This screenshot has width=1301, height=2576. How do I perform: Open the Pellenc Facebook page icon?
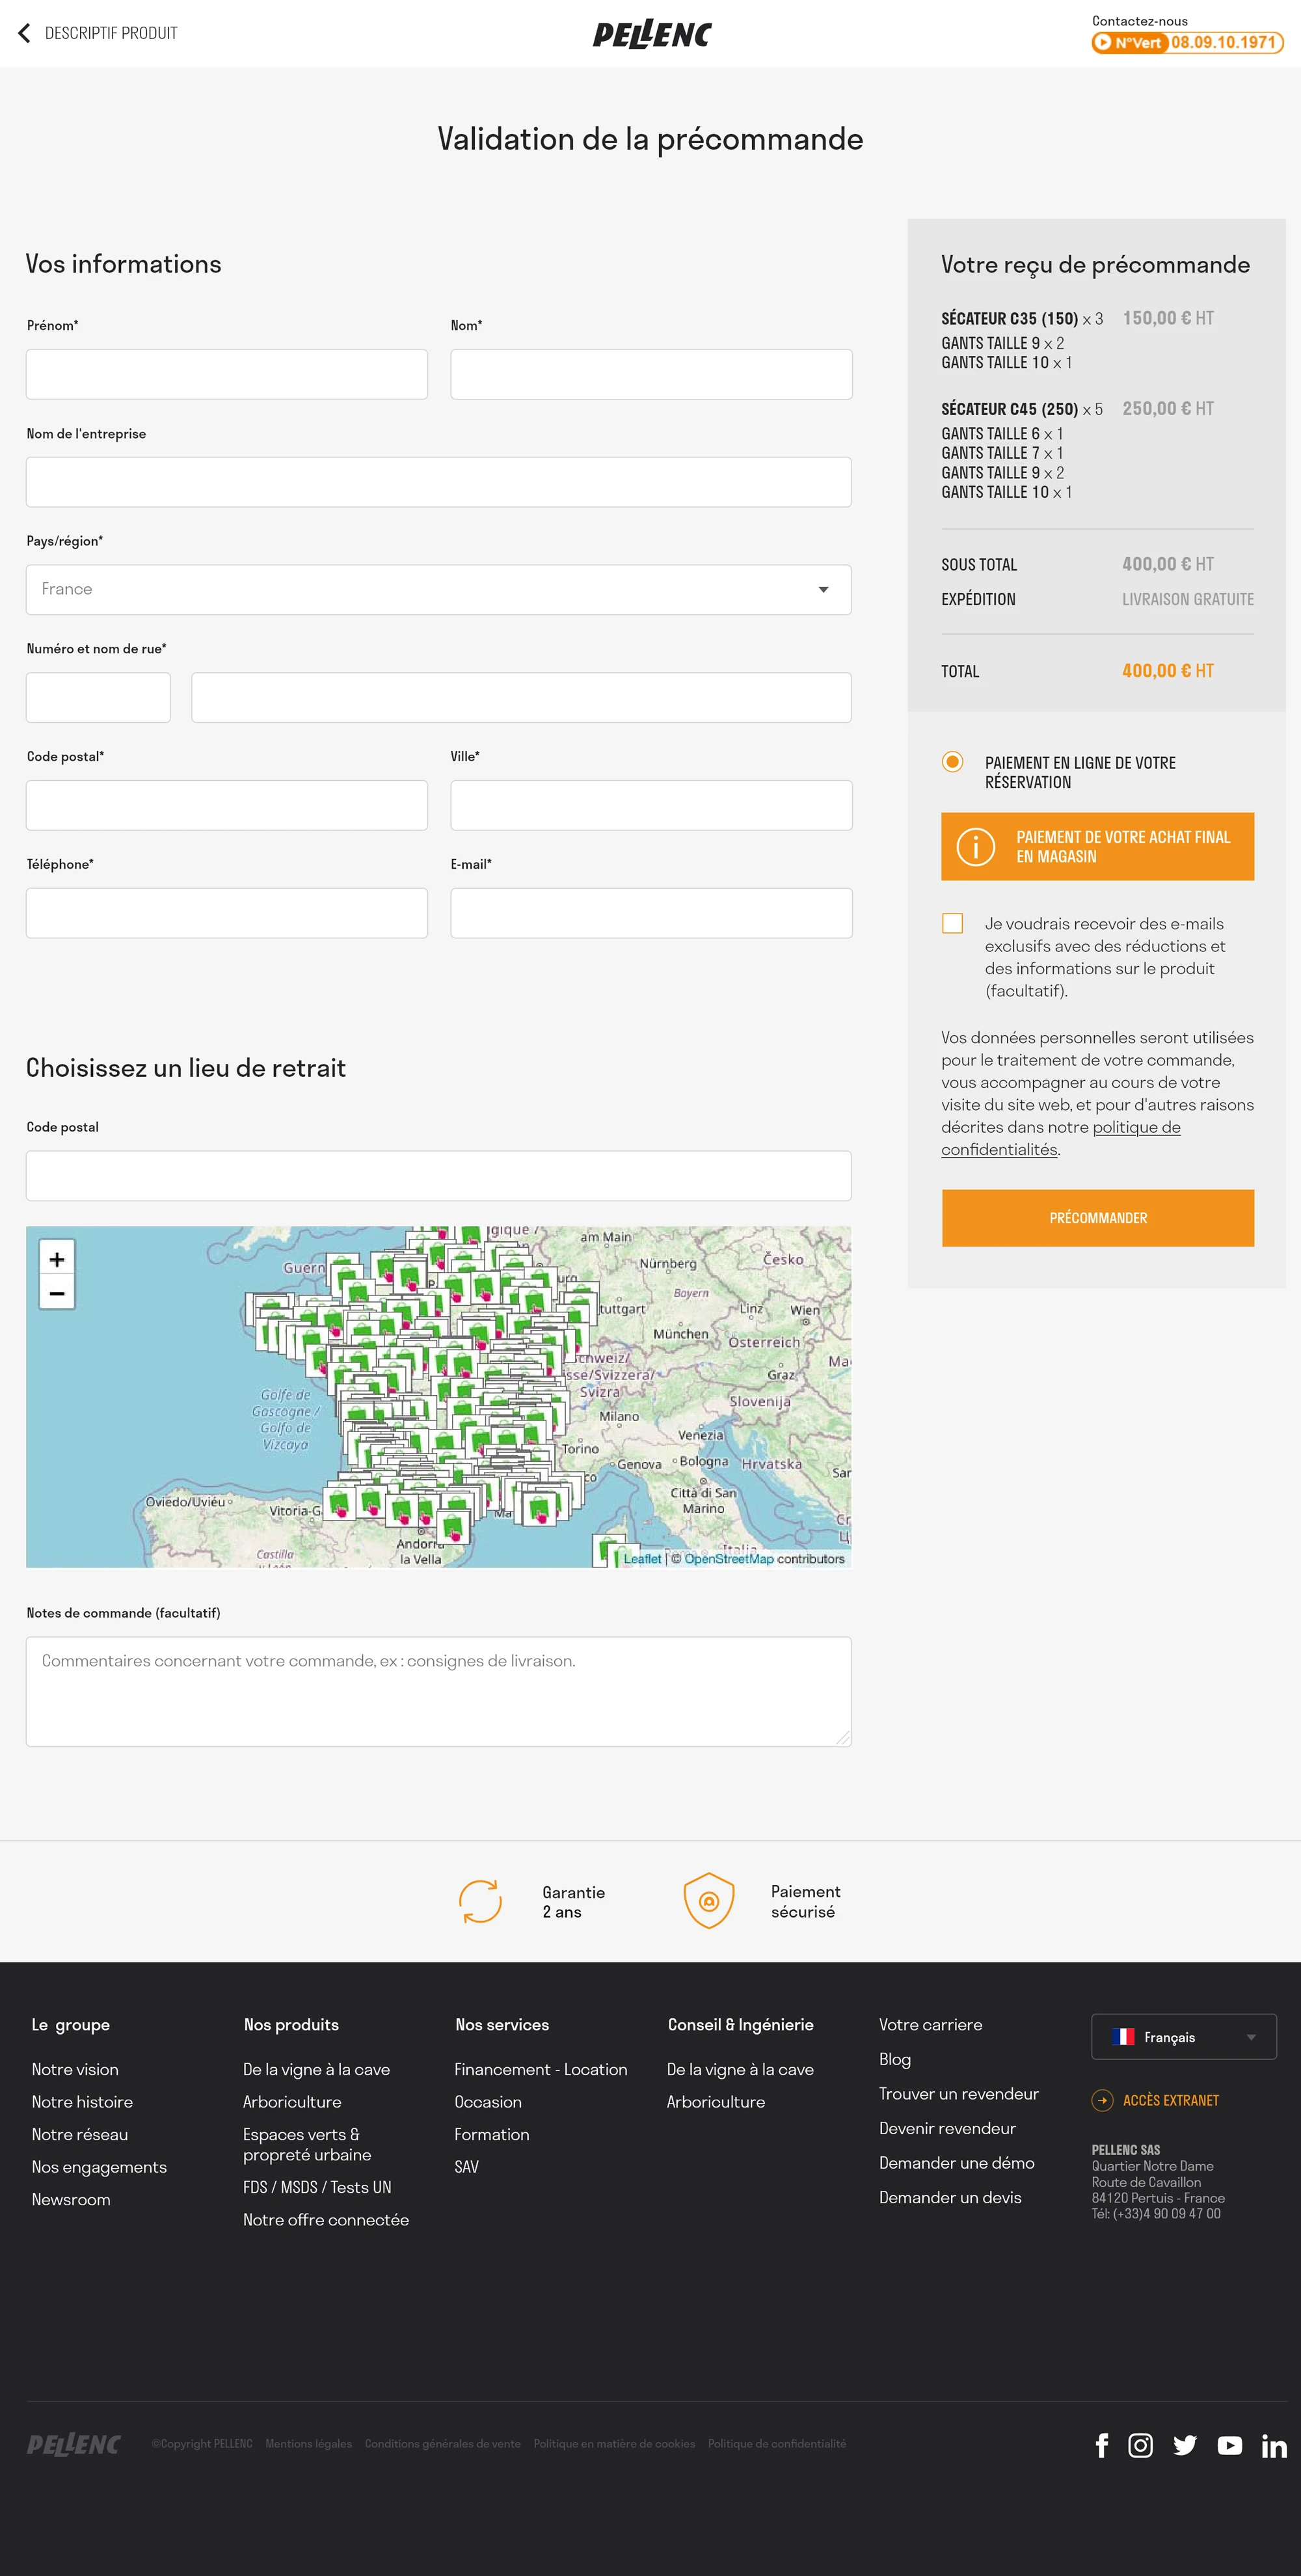[1101, 2445]
